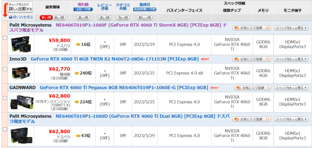The height and width of the screenshot is (148, 313).
Task: Open the Palit StormX 8GB product link
Action: click(118, 28)
